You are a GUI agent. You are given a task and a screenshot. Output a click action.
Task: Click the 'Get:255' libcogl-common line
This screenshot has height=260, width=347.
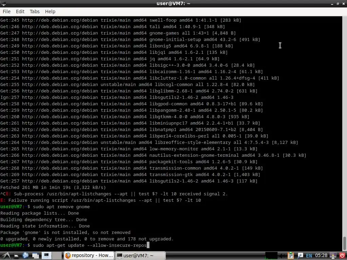[127, 84]
